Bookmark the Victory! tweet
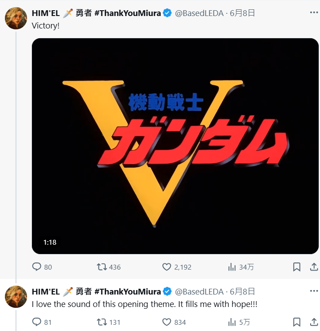The height and width of the screenshot is (331, 320). [297, 267]
